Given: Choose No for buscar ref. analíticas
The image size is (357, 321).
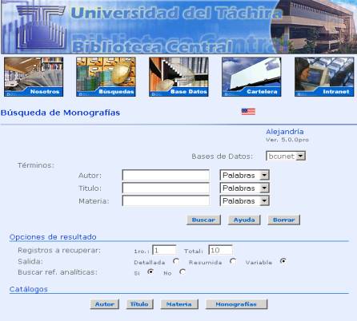Looking at the screenshot, I should (183, 272).
